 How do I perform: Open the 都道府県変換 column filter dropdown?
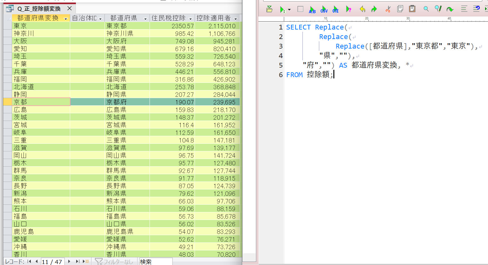pos(66,19)
